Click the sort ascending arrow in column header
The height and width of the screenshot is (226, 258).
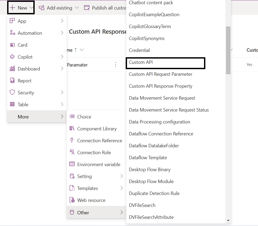click(76, 50)
